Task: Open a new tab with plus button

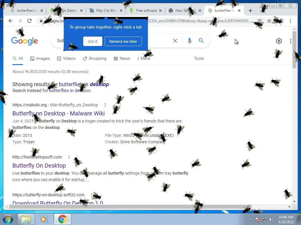Action: (250, 11)
